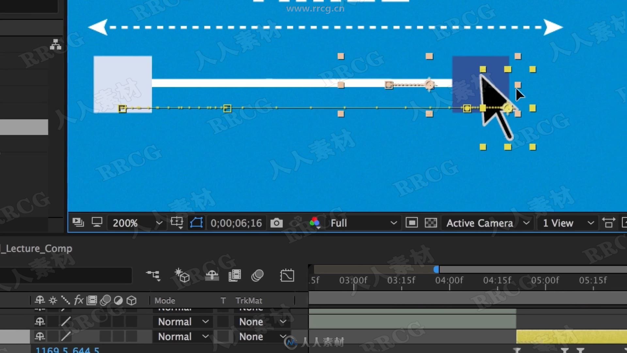
Task: Click the Primary Viewer monitor icon
Action: pos(97,223)
